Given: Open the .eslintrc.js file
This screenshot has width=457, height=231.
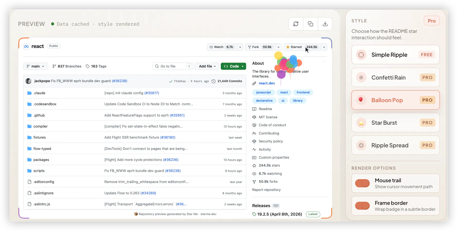Looking at the screenshot, I should pos(42,204).
